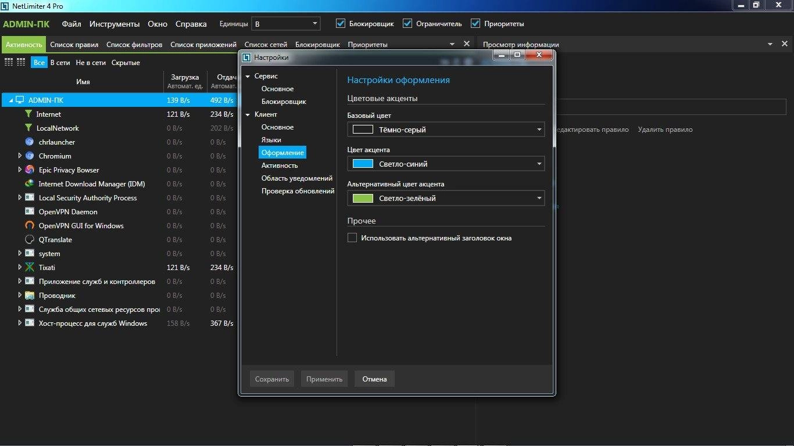Click the Local Security Authority Process icon
Screen dimensions: 794x446
pyautogui.click(x=30, y=197)
